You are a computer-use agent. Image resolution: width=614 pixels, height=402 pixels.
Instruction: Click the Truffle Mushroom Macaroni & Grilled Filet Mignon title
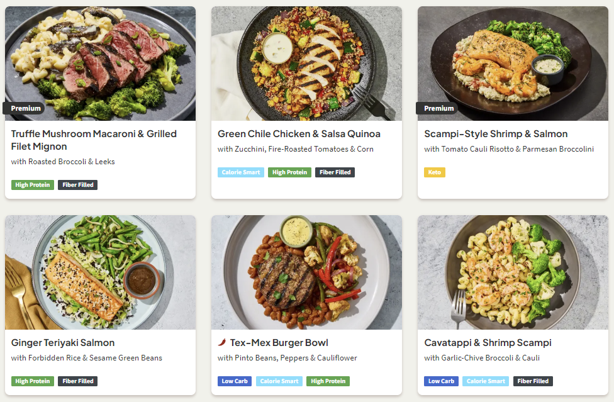coord(94,140)
